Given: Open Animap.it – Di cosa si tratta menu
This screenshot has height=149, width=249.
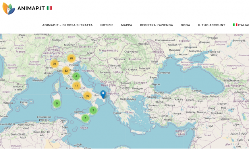Looking at the screenshot, I should point(68,25).
